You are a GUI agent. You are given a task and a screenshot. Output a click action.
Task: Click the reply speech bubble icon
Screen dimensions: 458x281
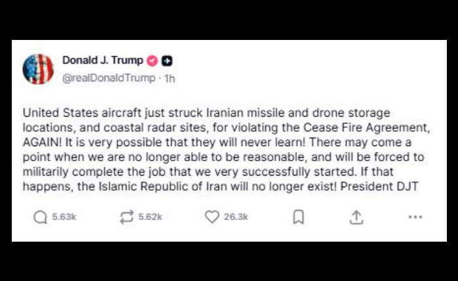coord(41,217)
